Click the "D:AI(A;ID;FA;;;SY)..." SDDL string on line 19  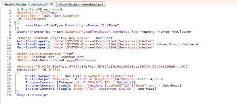click(113, 66)
